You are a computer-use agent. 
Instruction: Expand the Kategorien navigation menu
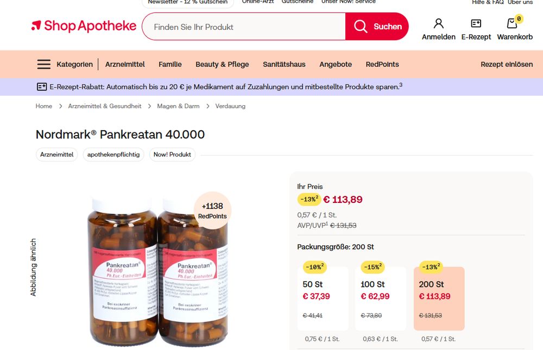tap(74, 64)
